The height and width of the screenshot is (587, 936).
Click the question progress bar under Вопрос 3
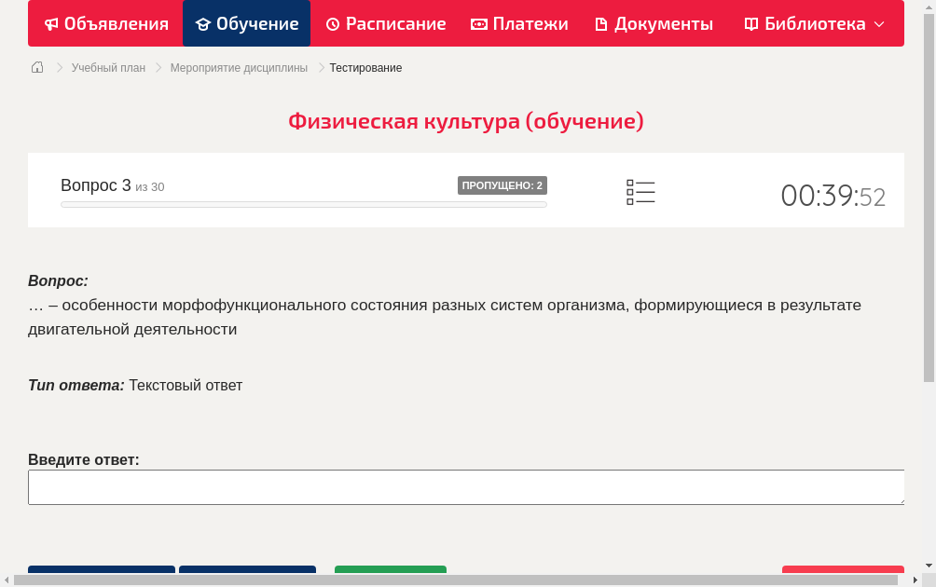point(303,204)
